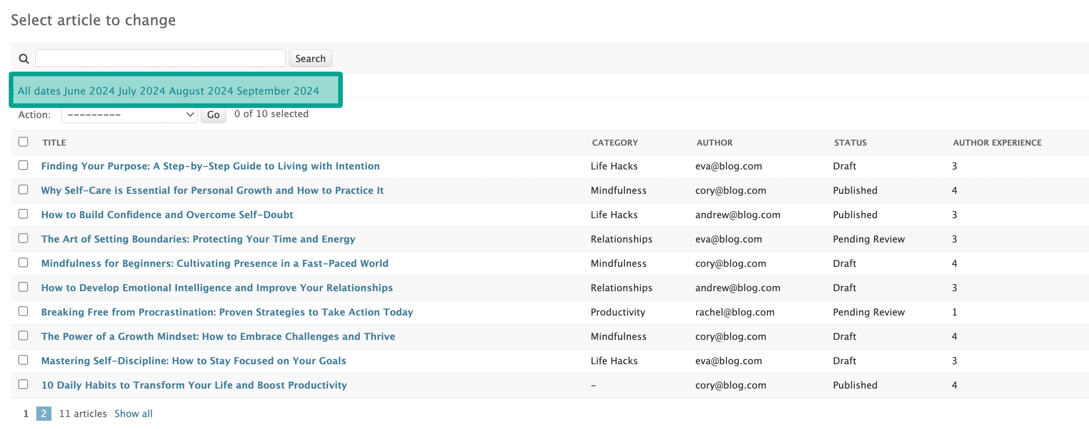Go to page 2 of articles

tap(44, 413)
